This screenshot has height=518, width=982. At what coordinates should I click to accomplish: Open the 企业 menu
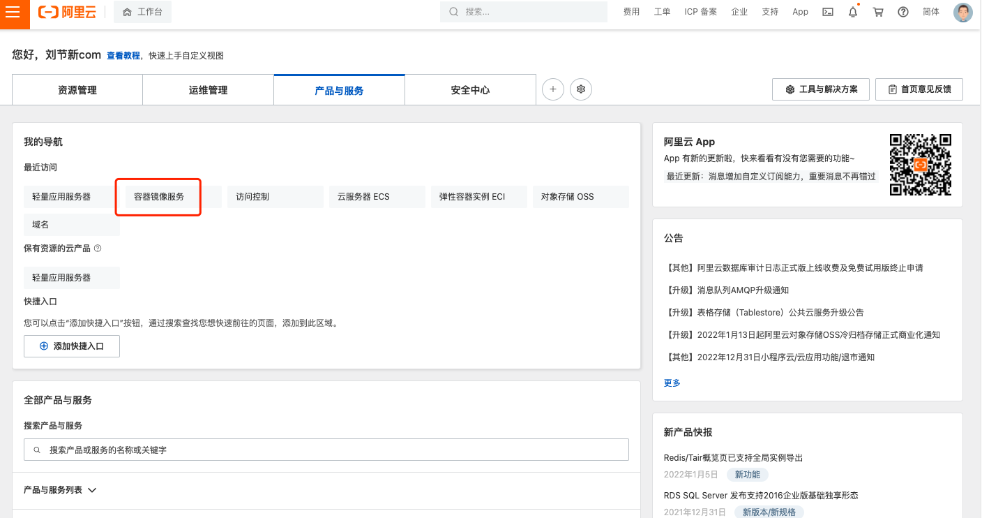click(x=739, y=12)
